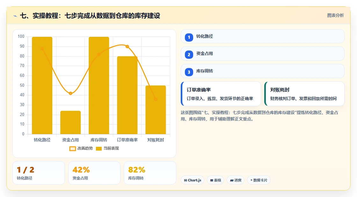Click the orange 改善趋势 legend swatch

point(73,149)
